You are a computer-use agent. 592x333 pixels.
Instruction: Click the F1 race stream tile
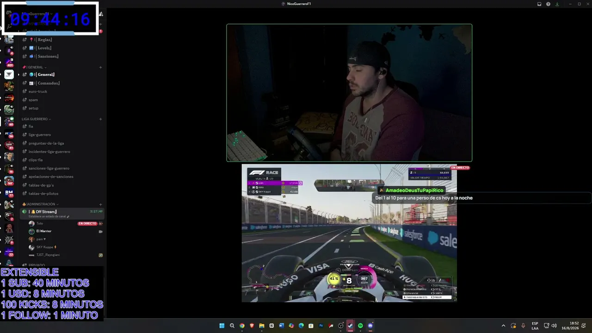[x=349, y=233]
